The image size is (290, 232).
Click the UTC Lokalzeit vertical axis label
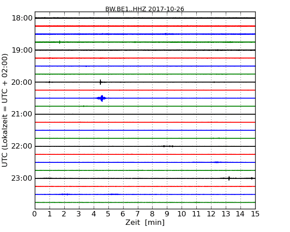click(5, 110)
